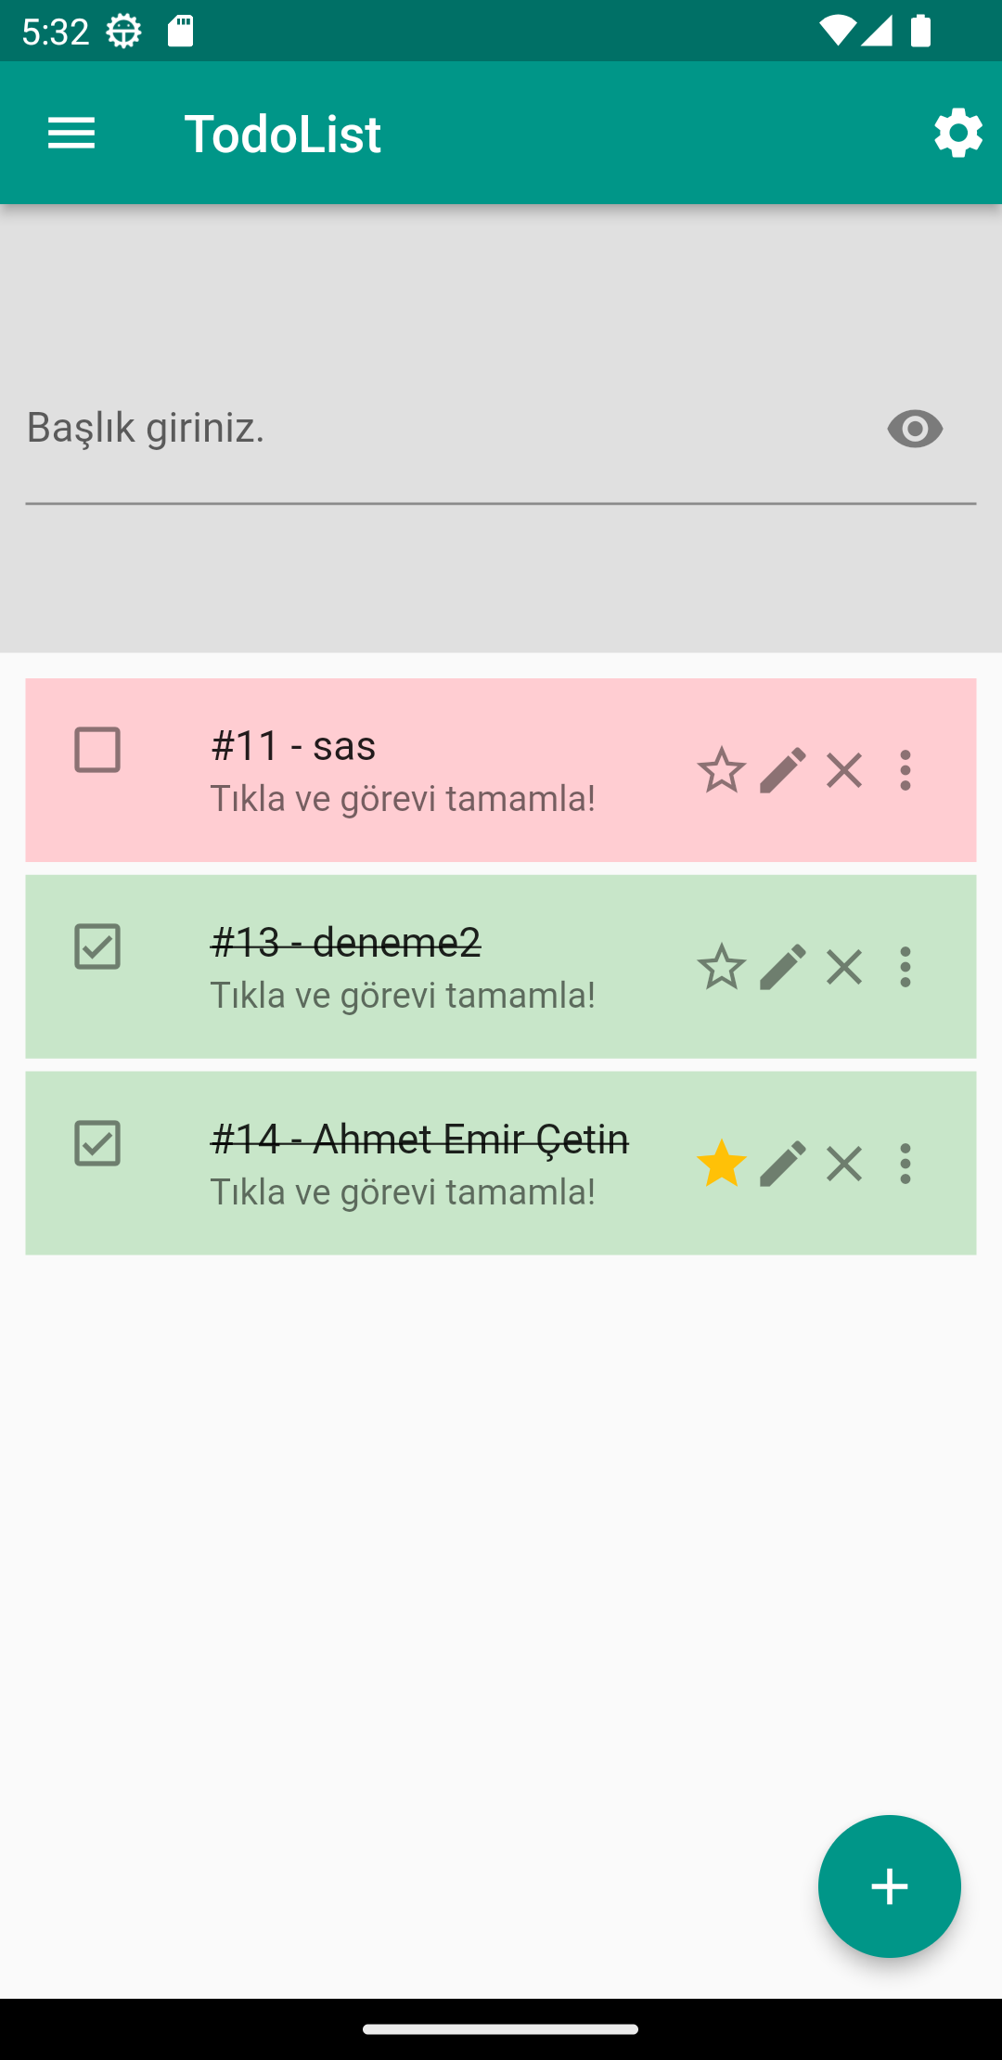This screenshot has width=1002, height=2060.
Task: Tap "Tıkla ve görevi tamamla!" on sas task
Action: (x=403, y=796)
